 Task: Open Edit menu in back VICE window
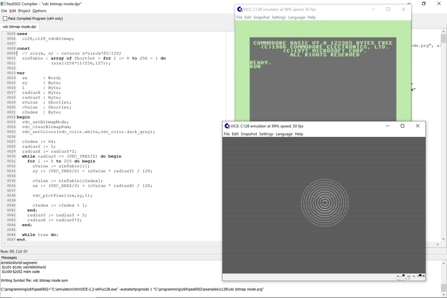click(248, 17)
